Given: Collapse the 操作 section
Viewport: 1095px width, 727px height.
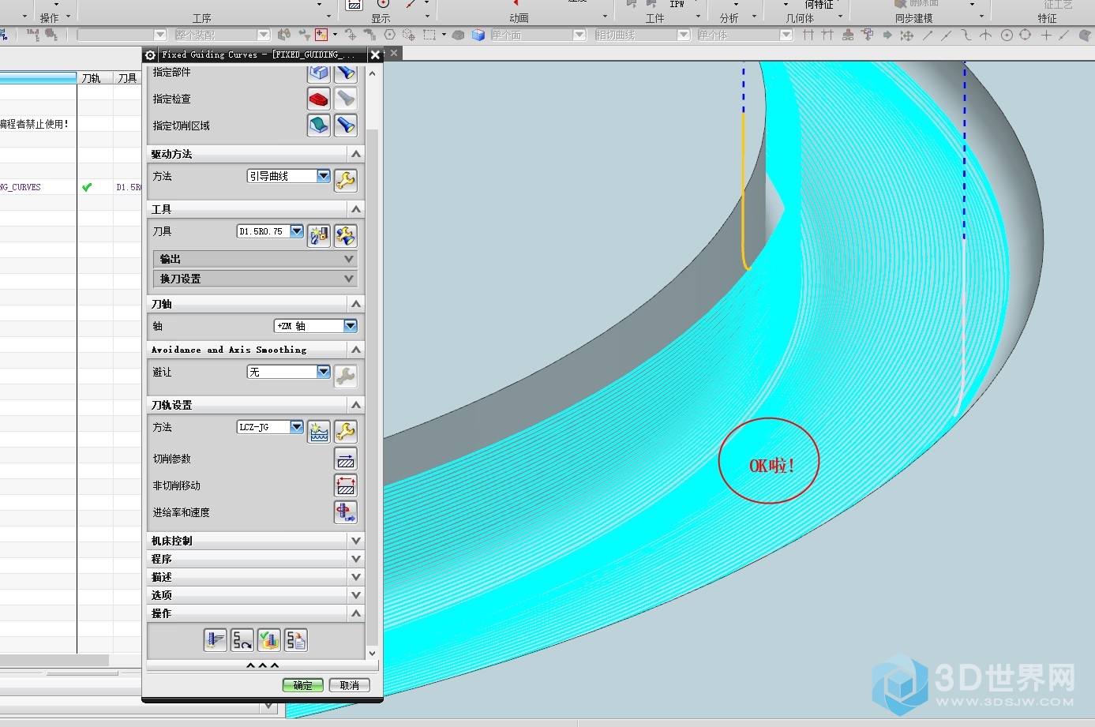Looking at the screenshot, I should 356,613.
